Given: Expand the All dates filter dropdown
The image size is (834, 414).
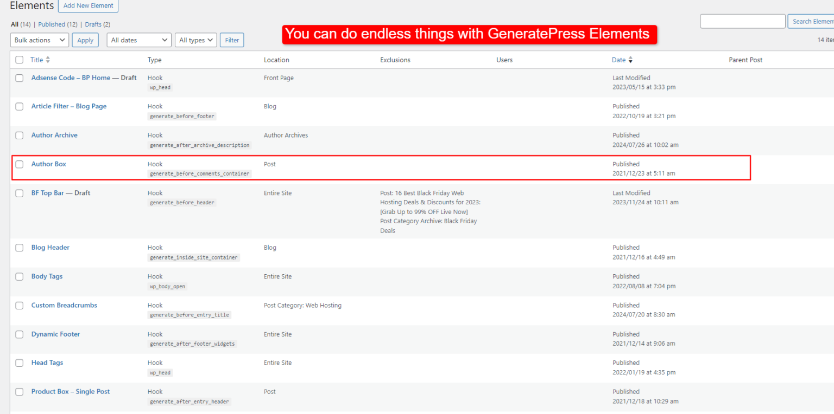Looking at the screenshot, I should (138, 40).
